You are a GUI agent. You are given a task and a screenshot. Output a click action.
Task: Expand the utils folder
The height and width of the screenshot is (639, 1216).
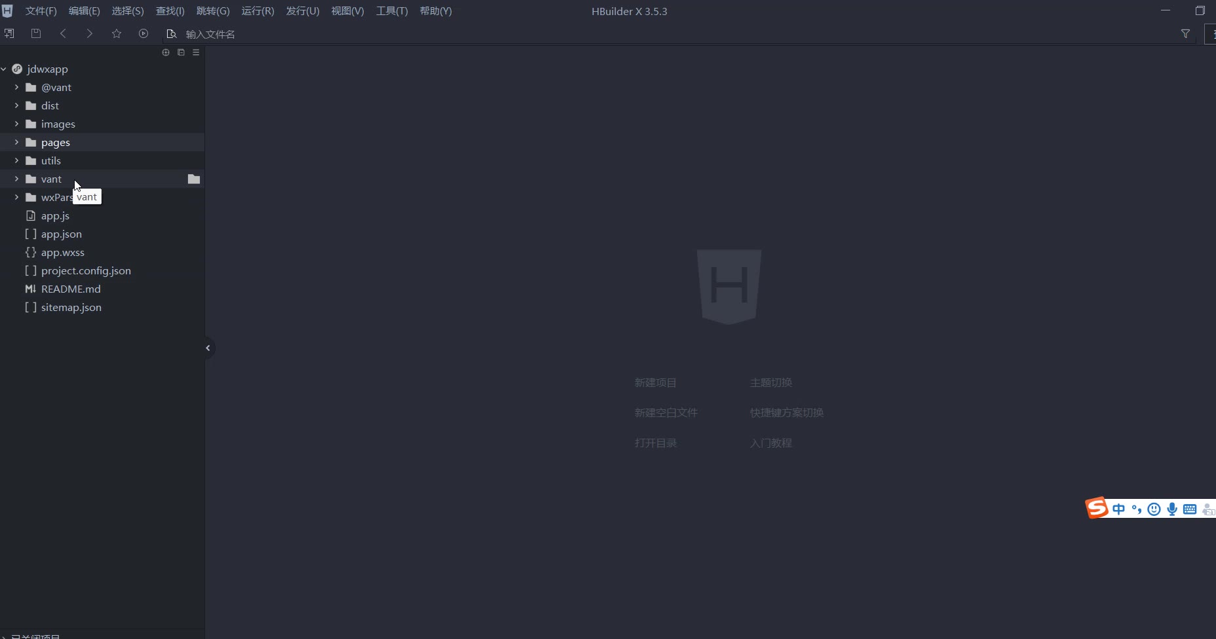pos(16,160)
